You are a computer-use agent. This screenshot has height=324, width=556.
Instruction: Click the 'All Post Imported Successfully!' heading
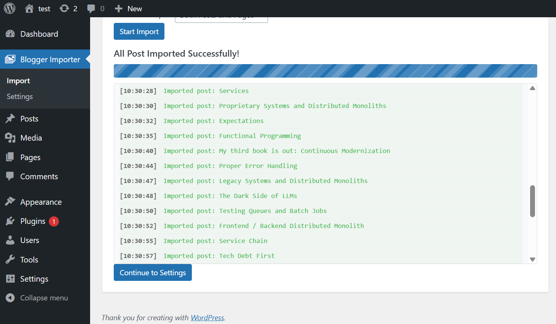176,54
